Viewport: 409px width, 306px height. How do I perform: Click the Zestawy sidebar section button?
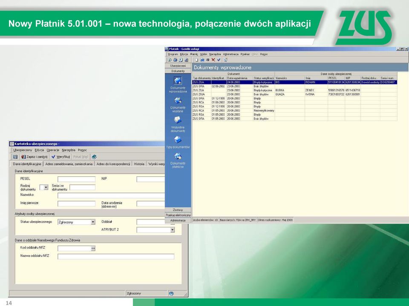coord(178,210)
